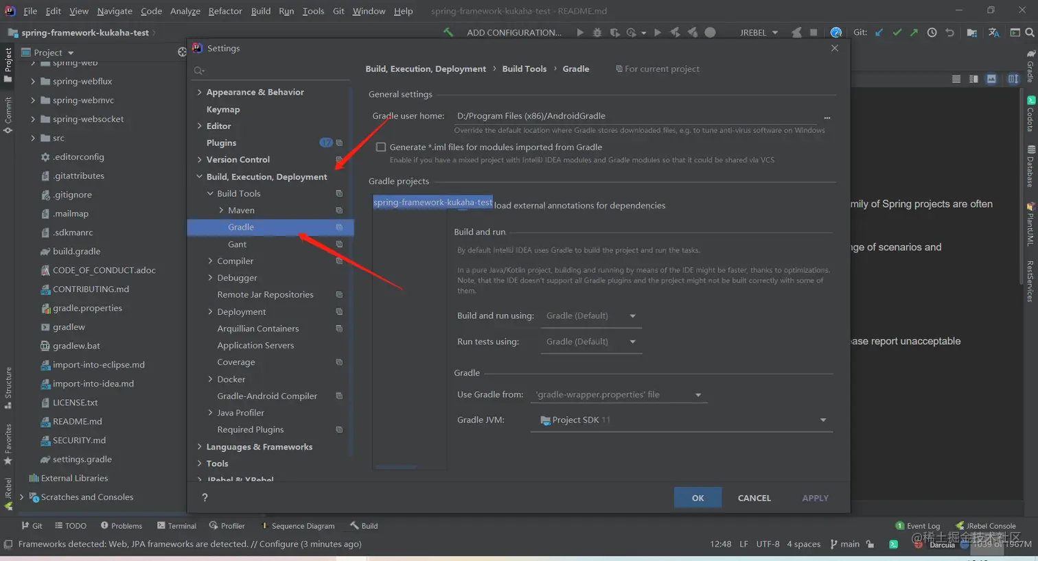Open the Git menu
This screenshot has height=561, width=1038.
click(x=338, y=11)
